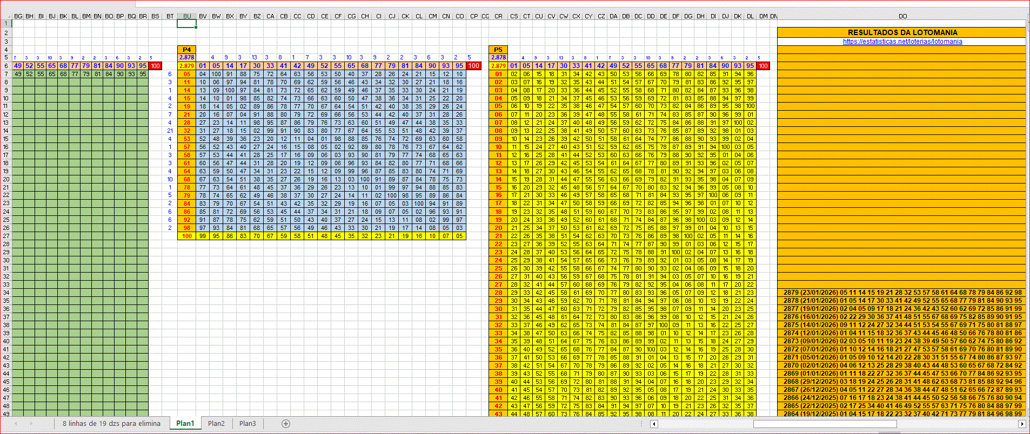1030x434 pixels.
Task: Click the Select All corner triangle
Action: [5, 16]
